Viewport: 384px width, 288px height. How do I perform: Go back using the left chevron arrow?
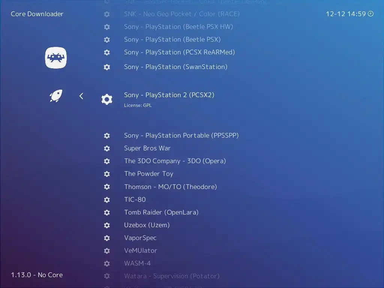[x=81, y=96]
